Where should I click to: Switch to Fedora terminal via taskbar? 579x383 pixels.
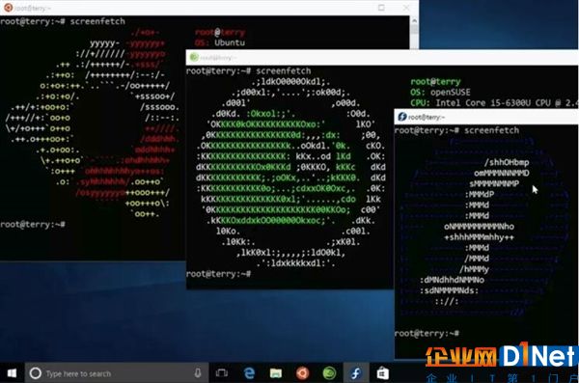[x=356, y=373]
